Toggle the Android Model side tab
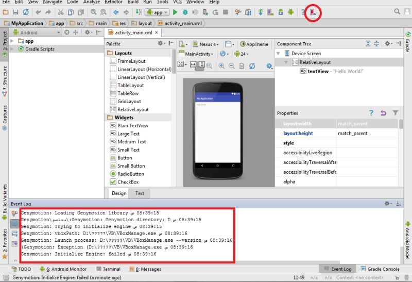Screen dimensions: 412x282 pos(407,240)
